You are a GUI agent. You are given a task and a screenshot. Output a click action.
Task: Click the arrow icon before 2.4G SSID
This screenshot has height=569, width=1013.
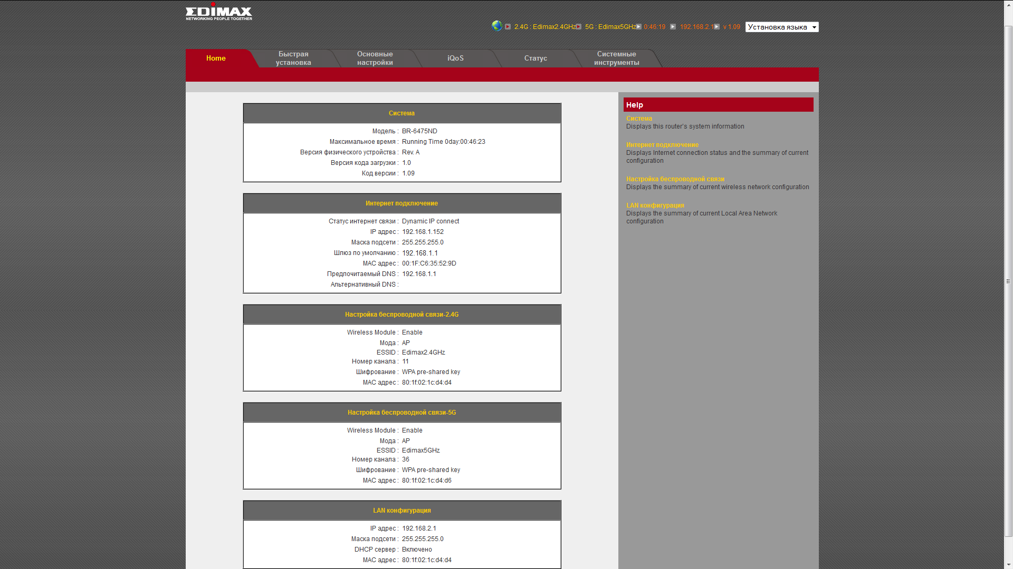[x=508, y=27]
